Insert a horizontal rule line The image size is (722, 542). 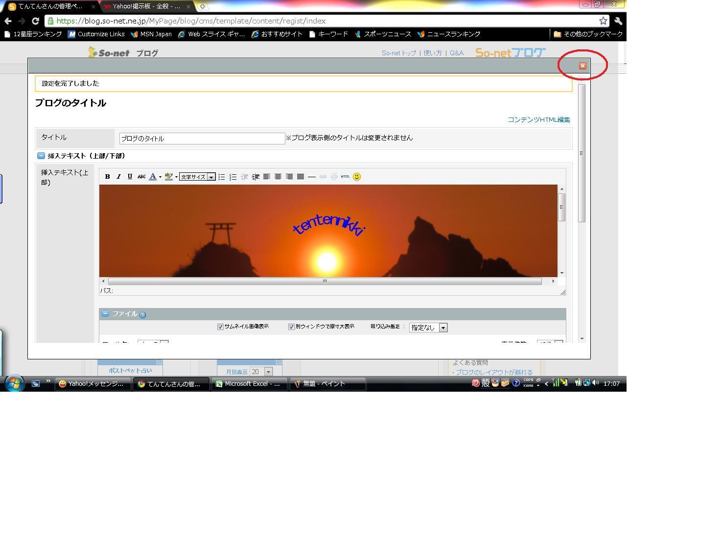(312, 177)
